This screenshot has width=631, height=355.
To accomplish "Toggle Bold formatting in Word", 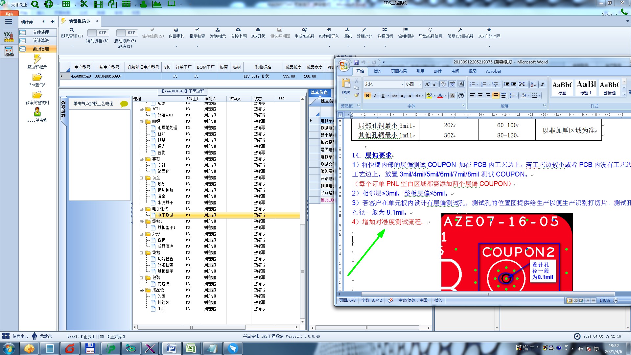I will click(367, 96).
